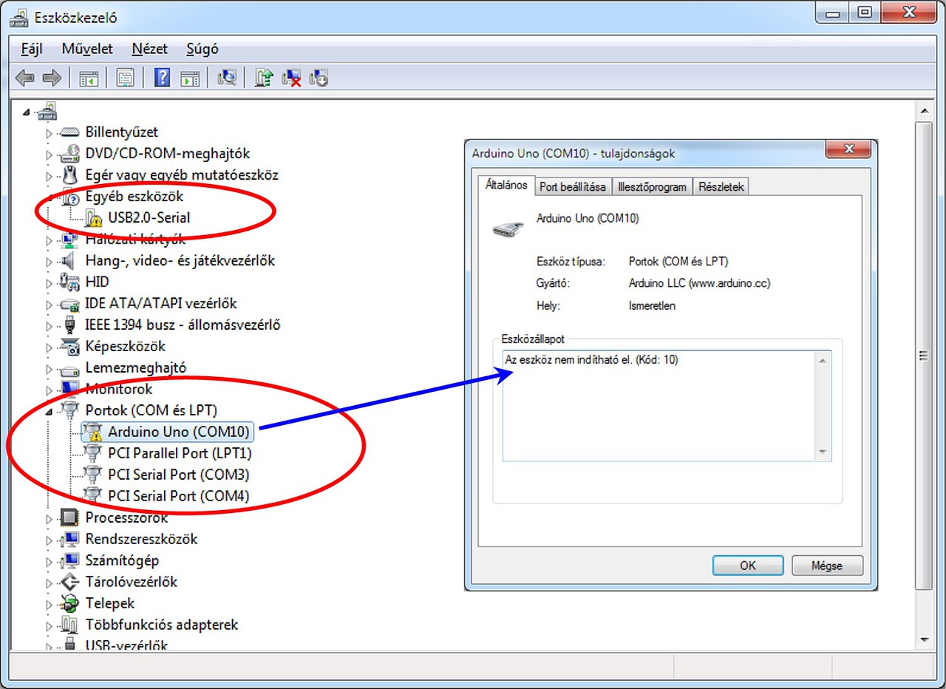Click the manufacturer value 'Arduino LLC (www.arduino.cc)'
Image resolution: width=946 pixels, height=689 pixels.
tap(700, 283)
